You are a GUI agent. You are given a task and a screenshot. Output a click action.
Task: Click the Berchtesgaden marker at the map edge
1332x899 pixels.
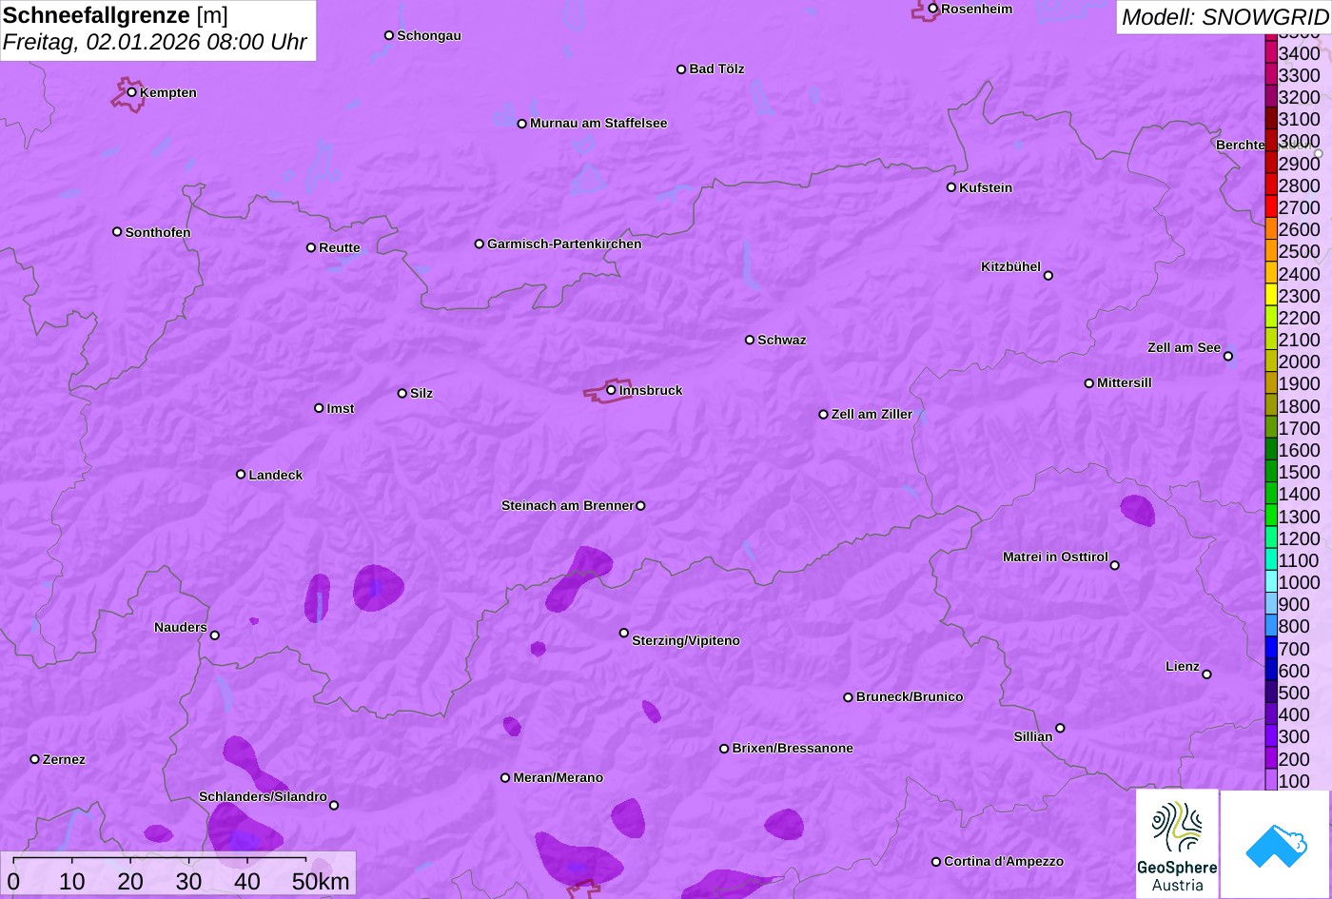pyautogui.click(x=1318, y=153)
